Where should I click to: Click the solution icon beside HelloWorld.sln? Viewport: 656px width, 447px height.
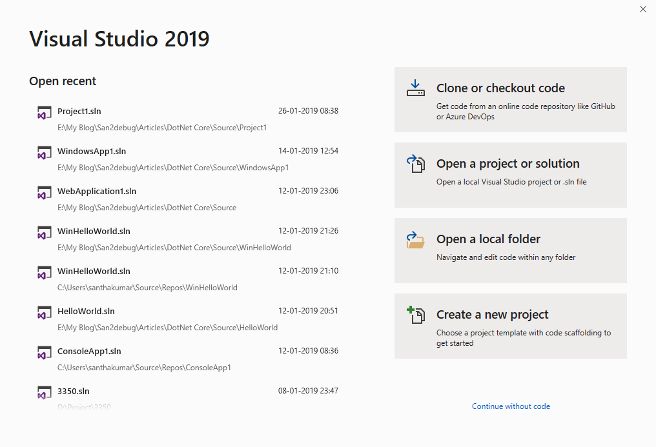tap(45, 313)
